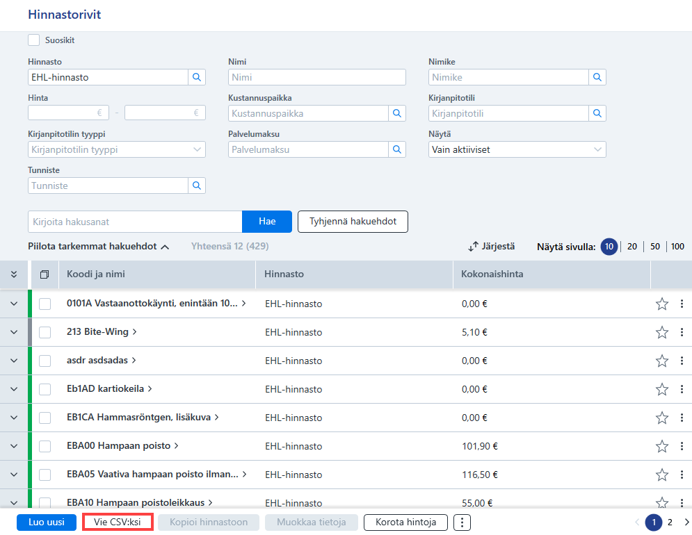Click the Luo uusi button

pos(47,522)
